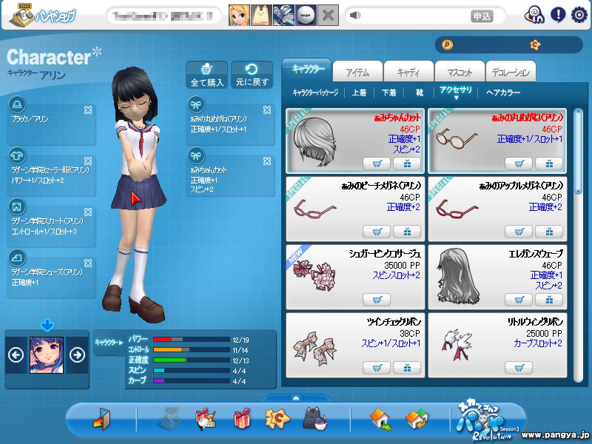
Task: Expand the アクセサリ category dropdown
Action: coord(456,93)
